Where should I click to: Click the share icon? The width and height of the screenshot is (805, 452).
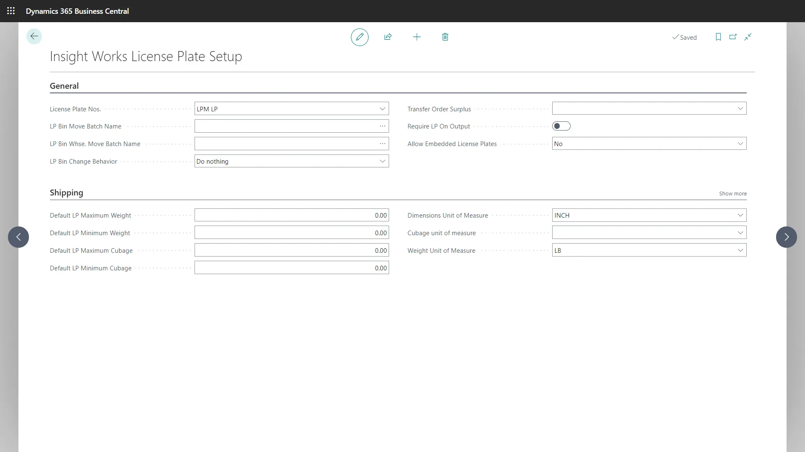click(x=388, y=37)
